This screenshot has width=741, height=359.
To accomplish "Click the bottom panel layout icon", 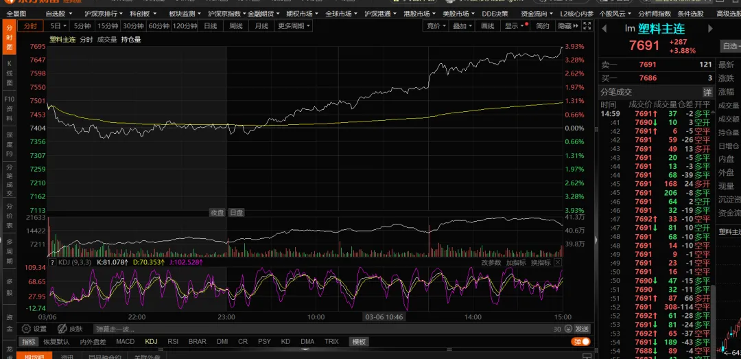I will coord(587,356).
